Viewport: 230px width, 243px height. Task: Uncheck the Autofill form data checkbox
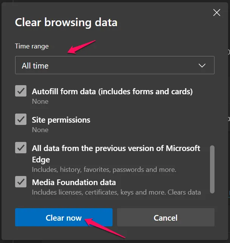coord(21,91)
